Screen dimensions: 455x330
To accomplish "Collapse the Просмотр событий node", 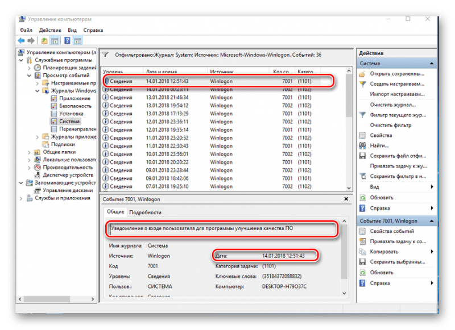I will (30, 76).
